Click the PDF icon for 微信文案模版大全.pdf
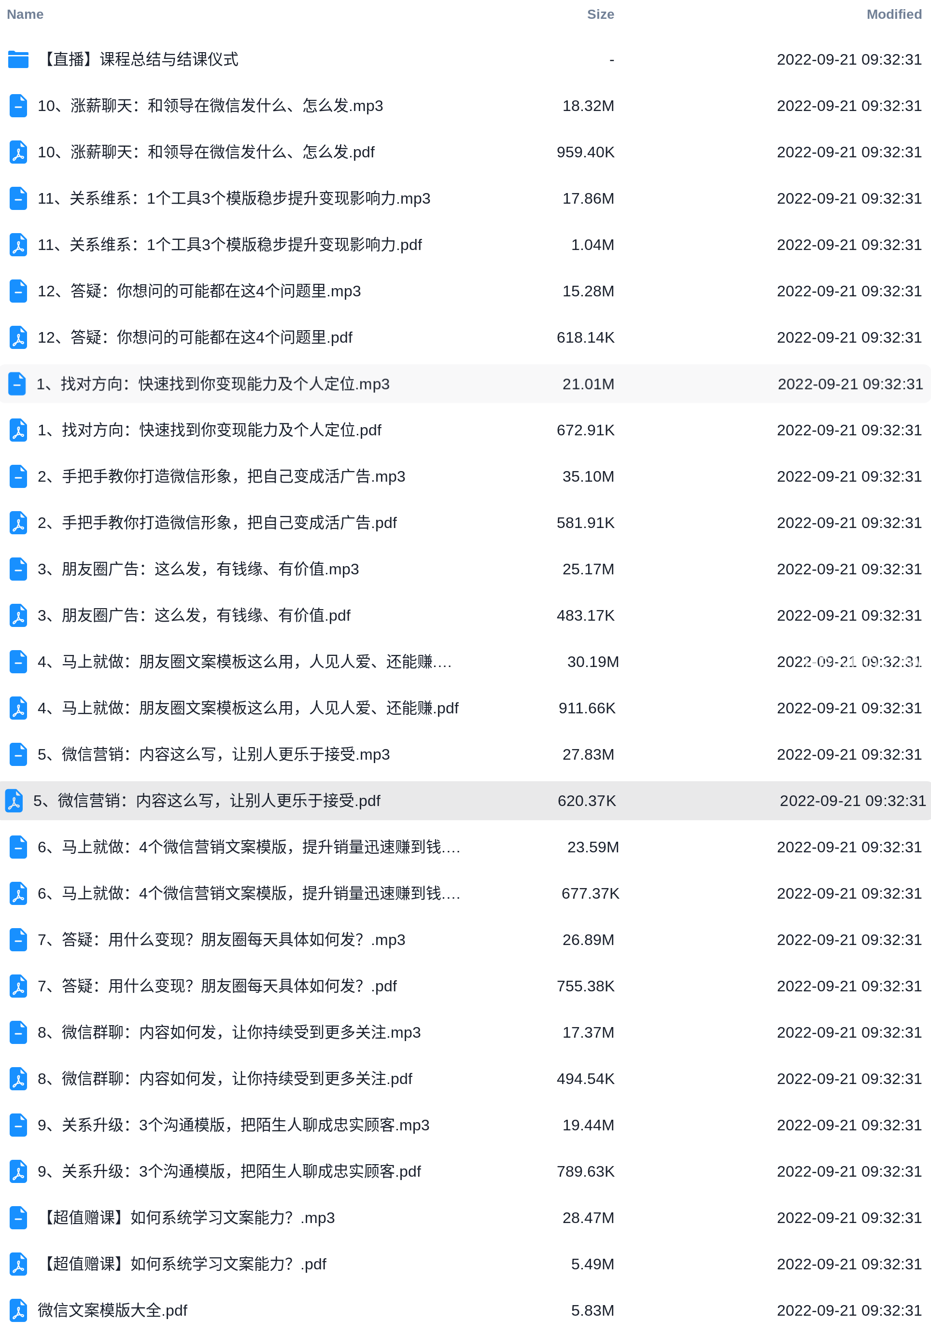 19,1310
